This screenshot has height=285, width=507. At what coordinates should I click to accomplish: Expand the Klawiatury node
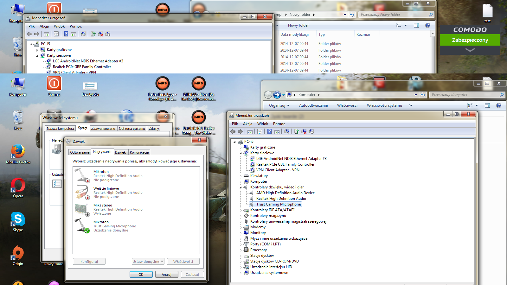click(x=241, y=176)
